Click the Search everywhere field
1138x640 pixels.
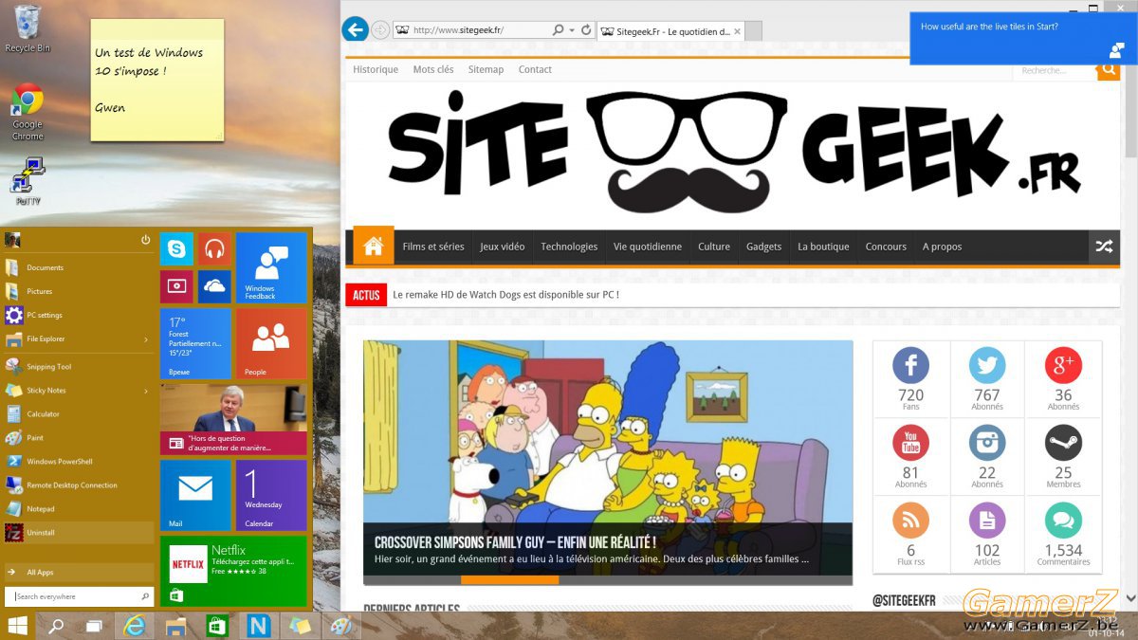point(79,596)
